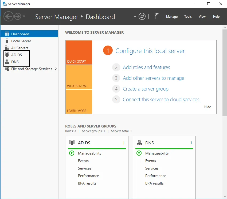Open the View menu
The height and width of the screenshot is (199, 227).
click(x=202, y=17)
